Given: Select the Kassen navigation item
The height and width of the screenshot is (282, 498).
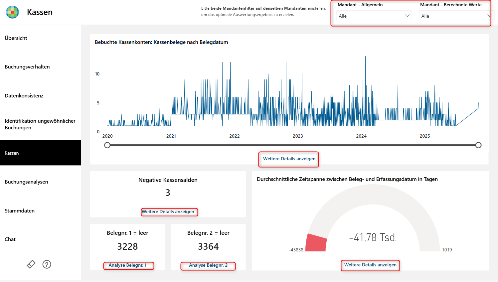Looking at the screenshot, I should pyautogui.click(x=40, y=153).
